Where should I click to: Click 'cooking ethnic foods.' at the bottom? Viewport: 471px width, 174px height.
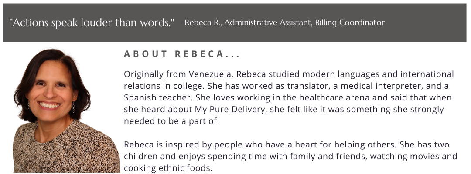168,168
